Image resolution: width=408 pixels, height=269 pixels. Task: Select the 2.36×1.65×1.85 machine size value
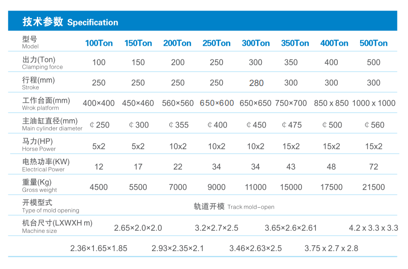tap(99, 248)
